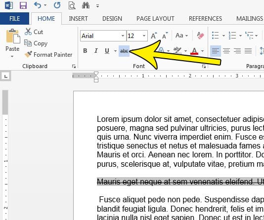Undo the last action
This screenshot has width=264, height=220.
tap(38, 5)
